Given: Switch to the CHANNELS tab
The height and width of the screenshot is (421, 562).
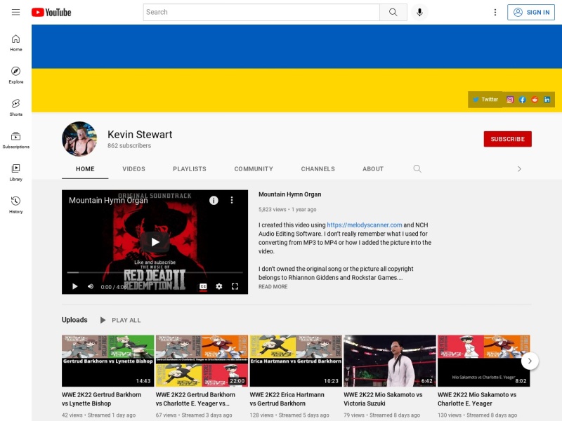Looking at the screenshot, I should pos(318,169).
